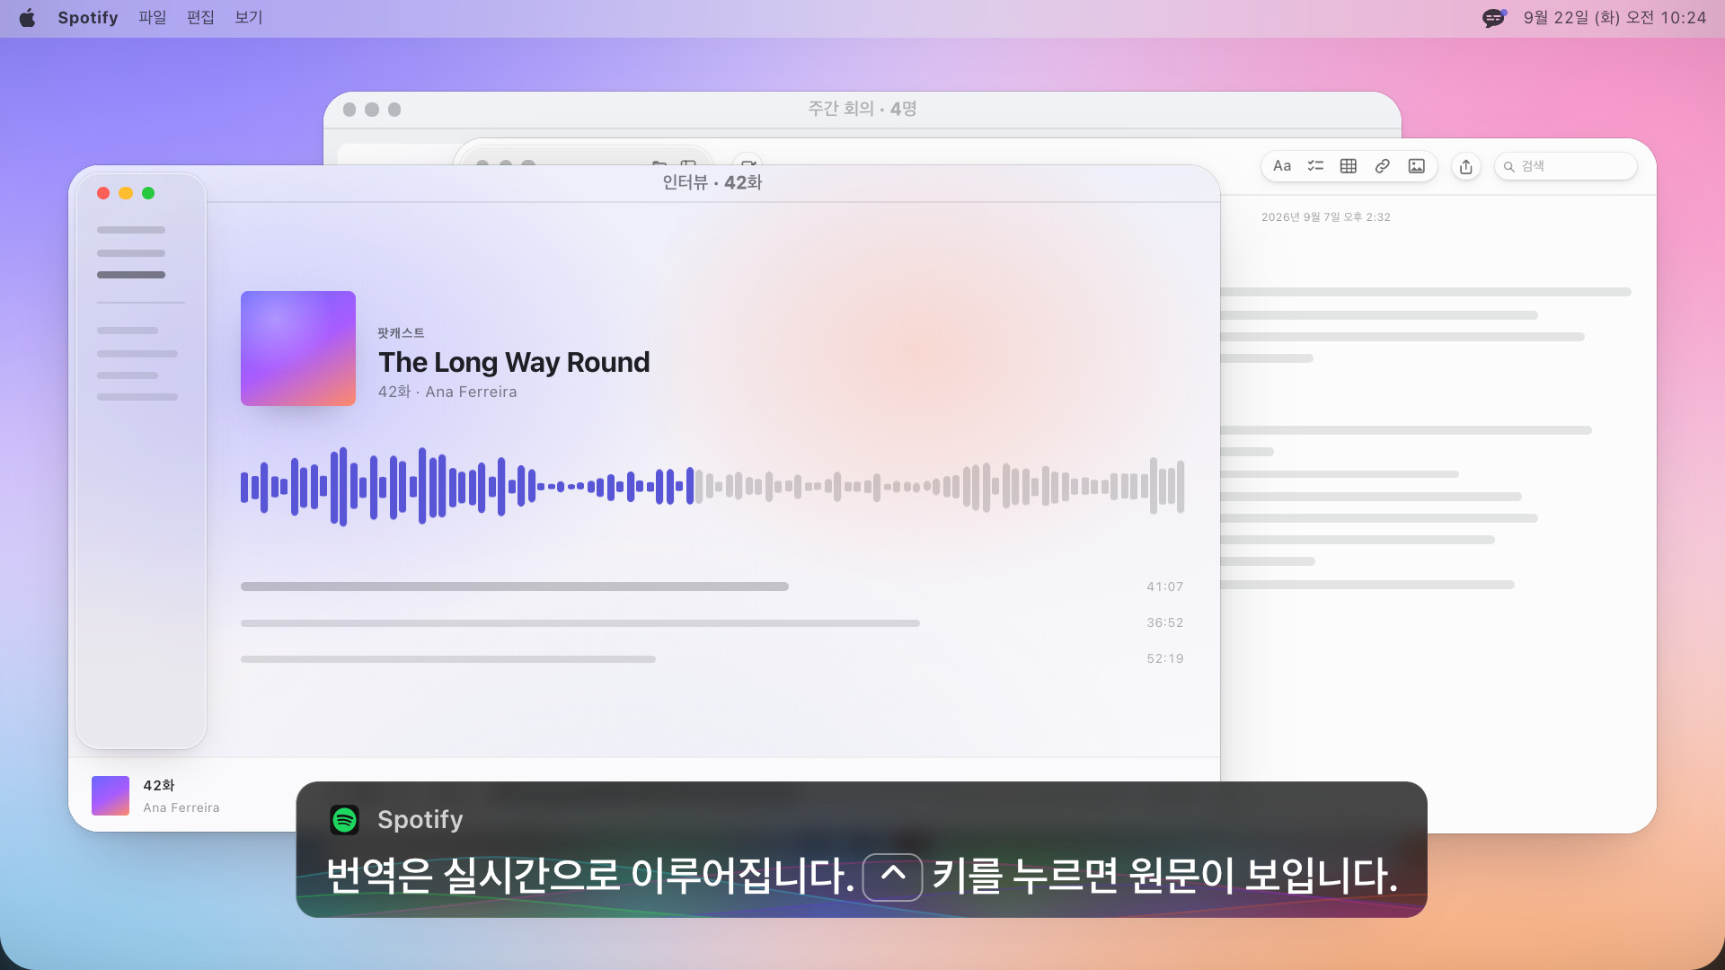The height and width of the screenshot is (970, 1725).
Task: Click The Long Way Round podcast title
Action: pos(514,362)
